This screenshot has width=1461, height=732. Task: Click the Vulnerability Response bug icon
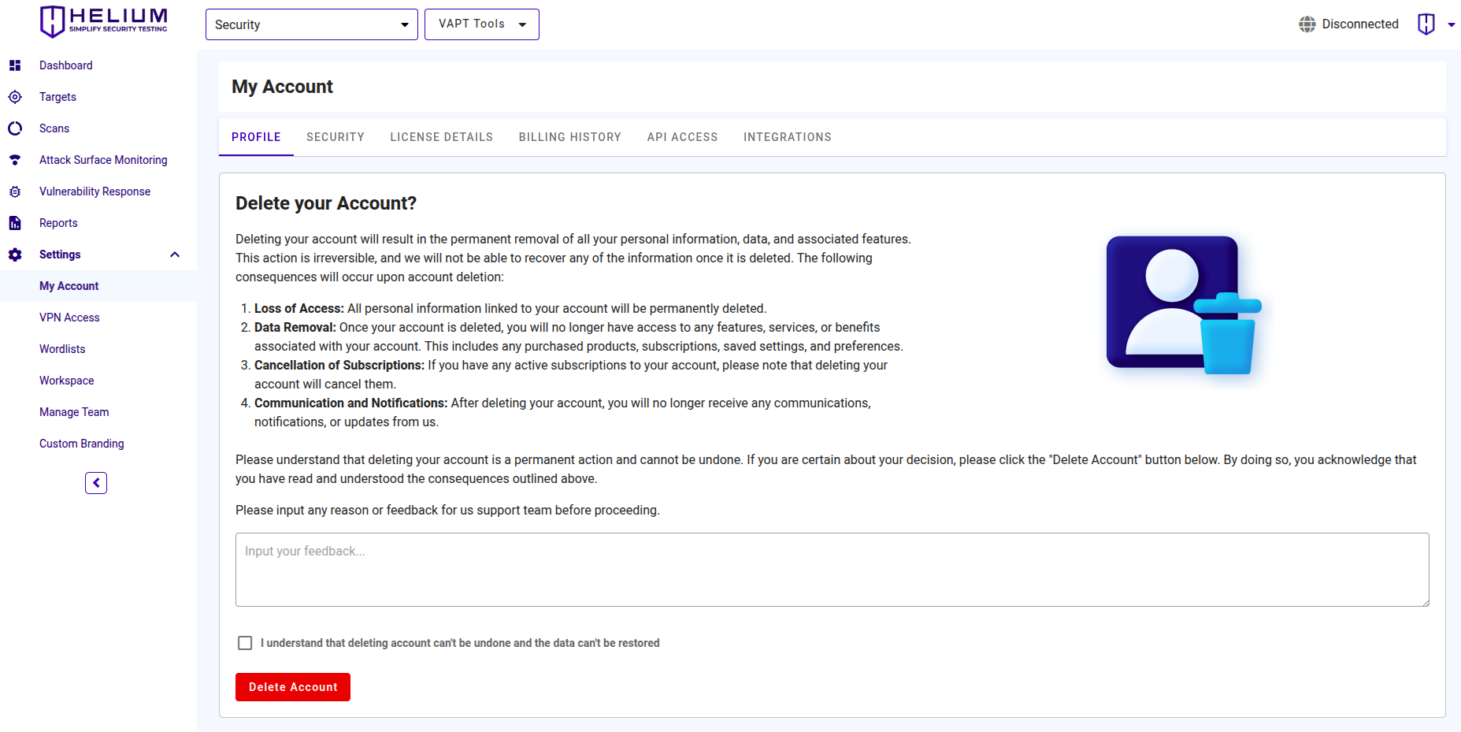coord(15,191)
